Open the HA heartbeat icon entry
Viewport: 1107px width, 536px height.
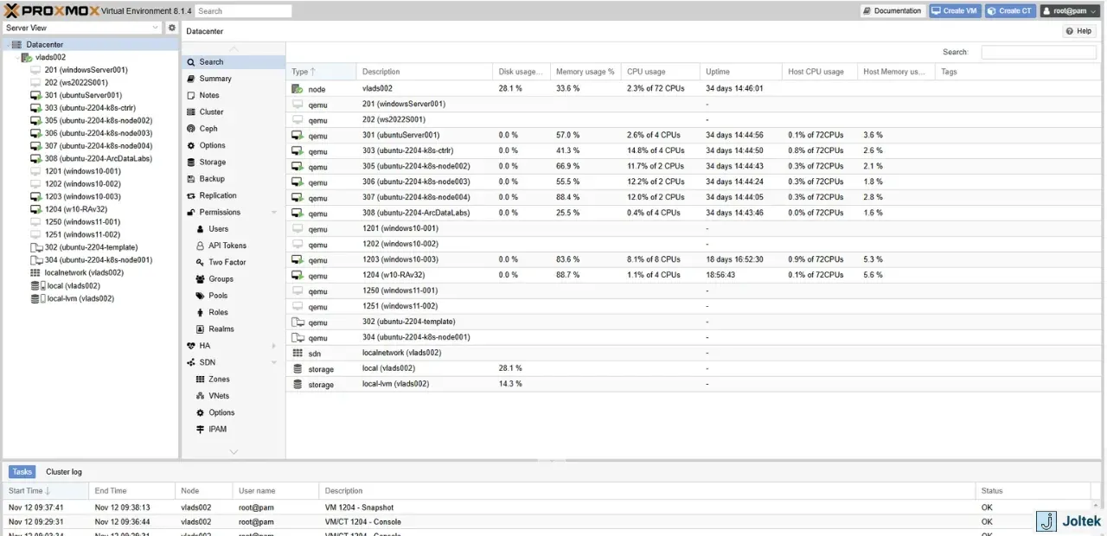tap(191, 346)
